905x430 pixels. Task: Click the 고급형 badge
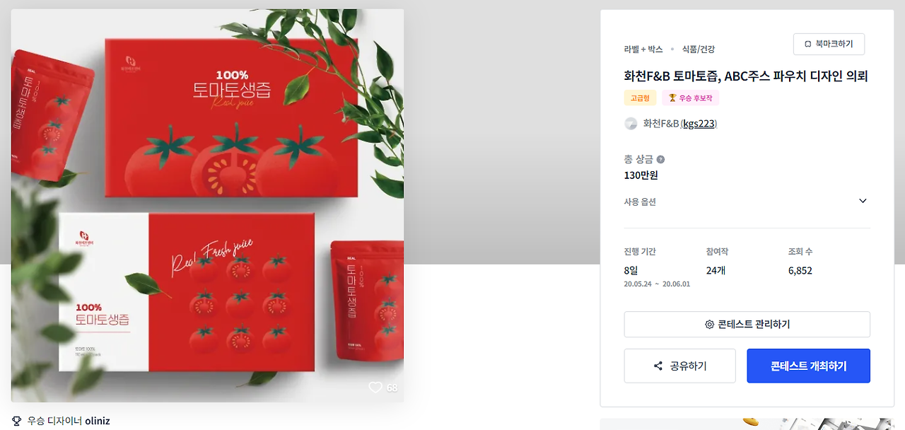click(x=640, y=98)
